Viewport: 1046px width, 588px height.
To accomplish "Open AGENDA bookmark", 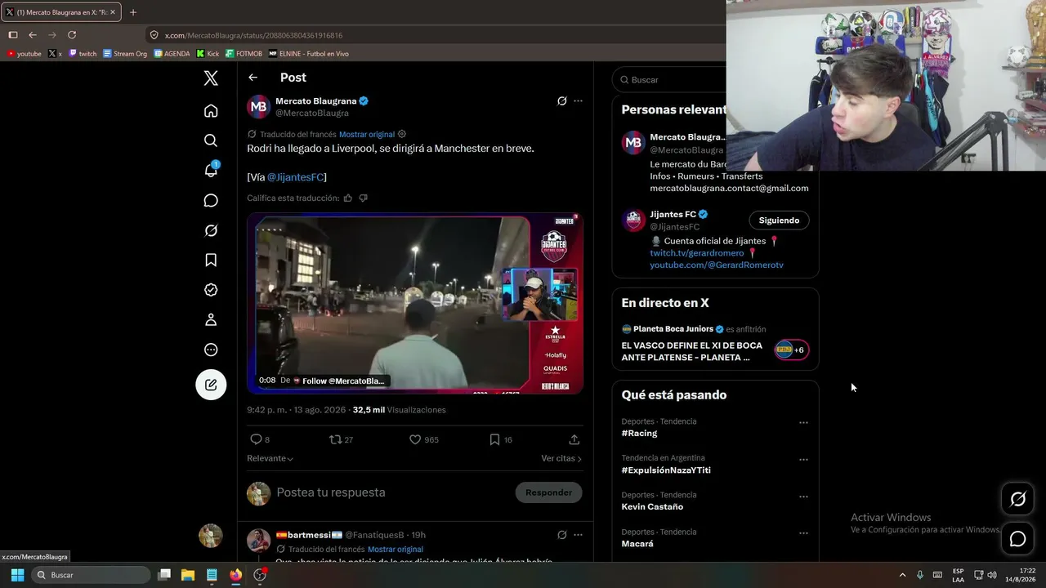I will point(172,54).
